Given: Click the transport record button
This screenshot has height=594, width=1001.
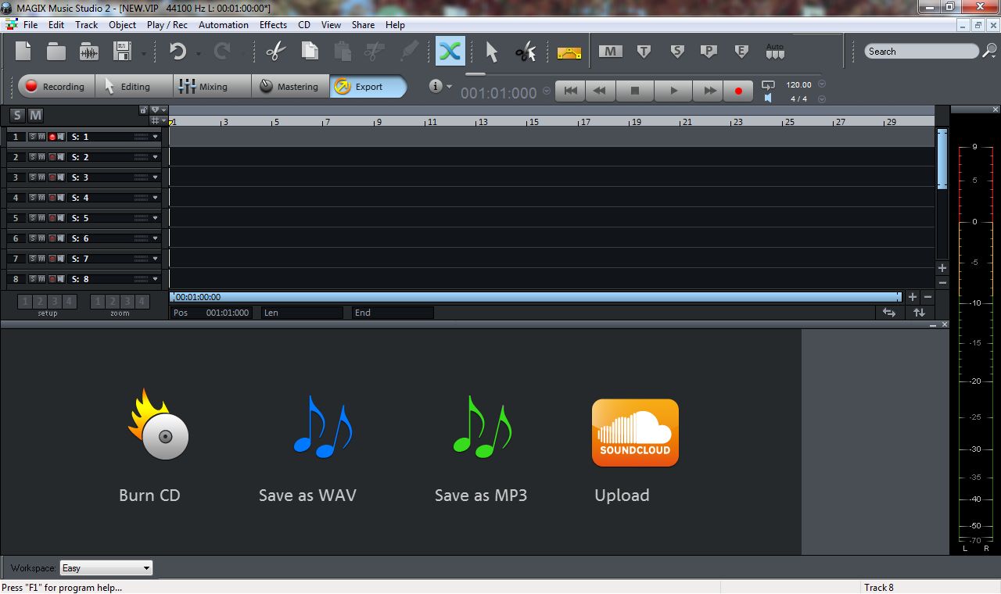Looking at the screenshot, I should 737,91.
